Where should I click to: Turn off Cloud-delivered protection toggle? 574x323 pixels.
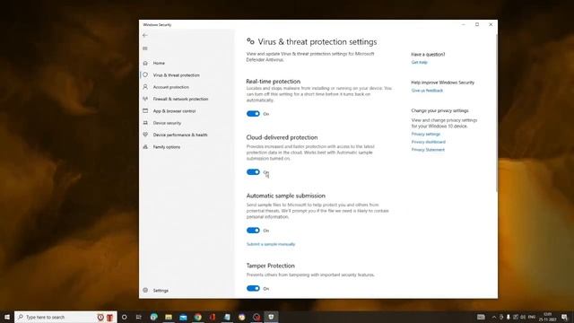(x=253, y=172)
